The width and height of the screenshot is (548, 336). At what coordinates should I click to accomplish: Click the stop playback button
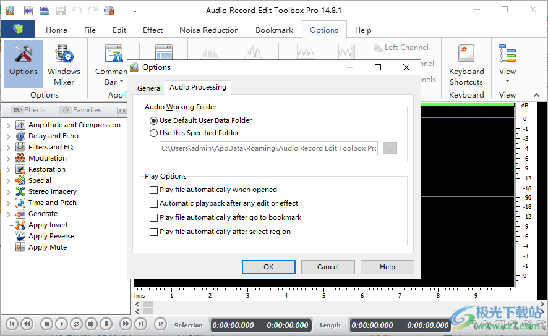[46, 324]
